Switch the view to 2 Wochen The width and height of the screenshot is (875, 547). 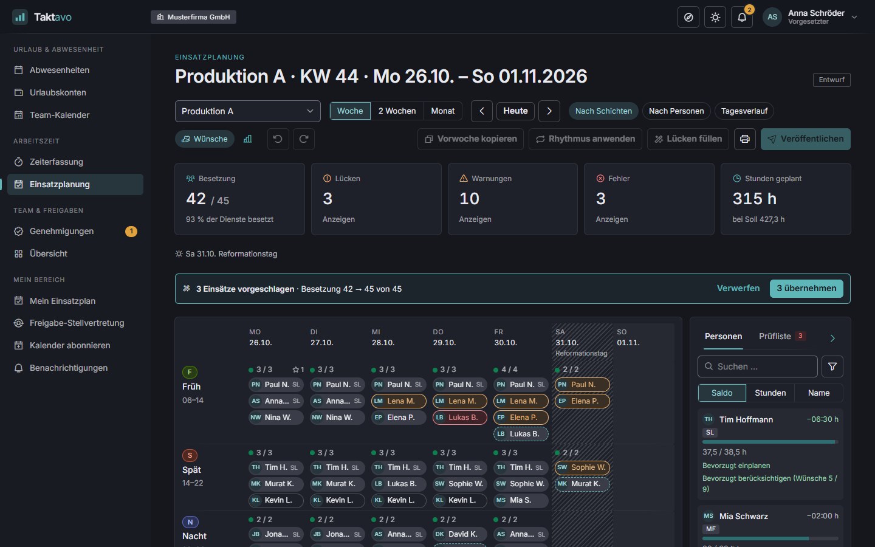[397, 111]
